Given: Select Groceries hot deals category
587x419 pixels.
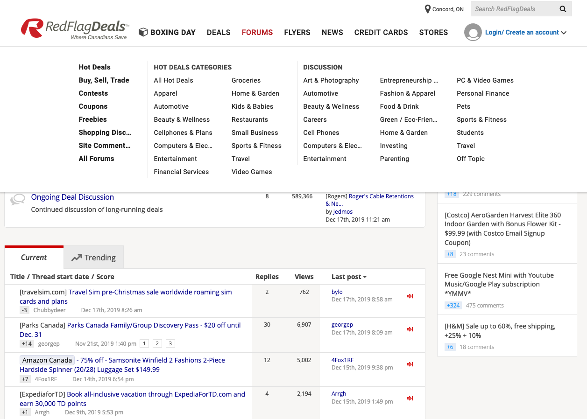Looking at the screenshot, I should coord(246,80).
